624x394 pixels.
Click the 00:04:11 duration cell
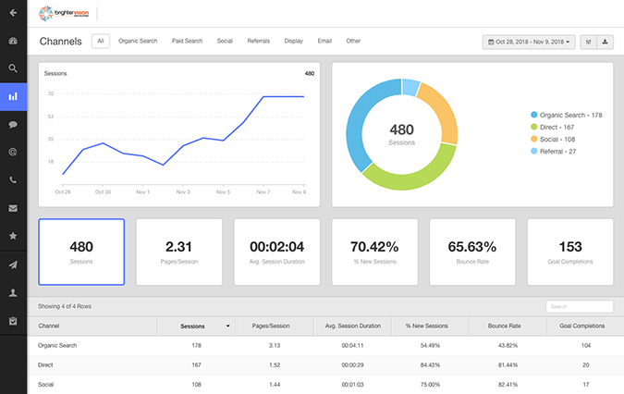coord(352,346)
